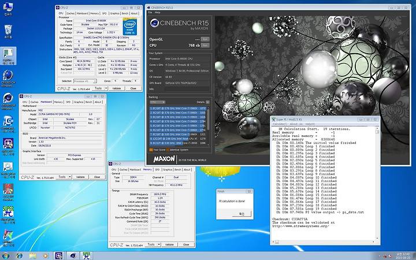Open the File menu in Cinebench
Image resolution: width=416 pixels, height=260 pixels.
click(x=150, y=13)
